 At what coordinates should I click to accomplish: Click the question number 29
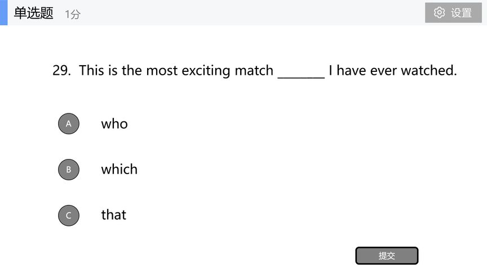(x=61, y=71)
